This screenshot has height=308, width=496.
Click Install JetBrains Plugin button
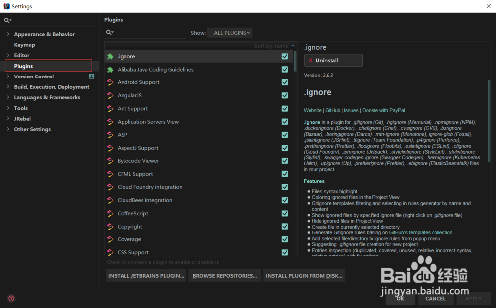point(146,276)
